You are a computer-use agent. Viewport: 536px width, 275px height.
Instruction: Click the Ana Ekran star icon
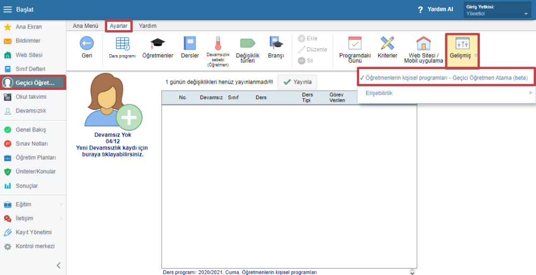[x=7, y=27]
